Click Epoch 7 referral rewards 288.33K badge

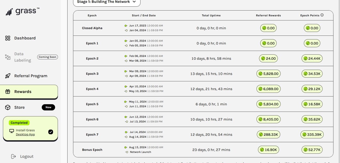268,135
